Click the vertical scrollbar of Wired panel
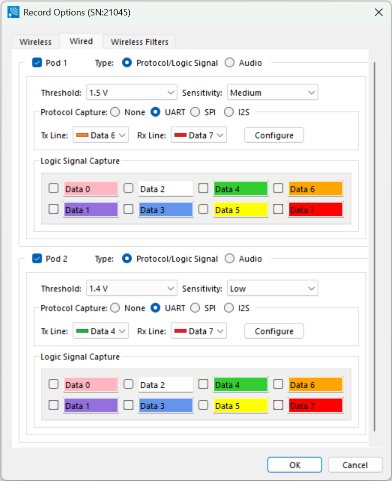392x481 pixels. (x=375, y=247)
